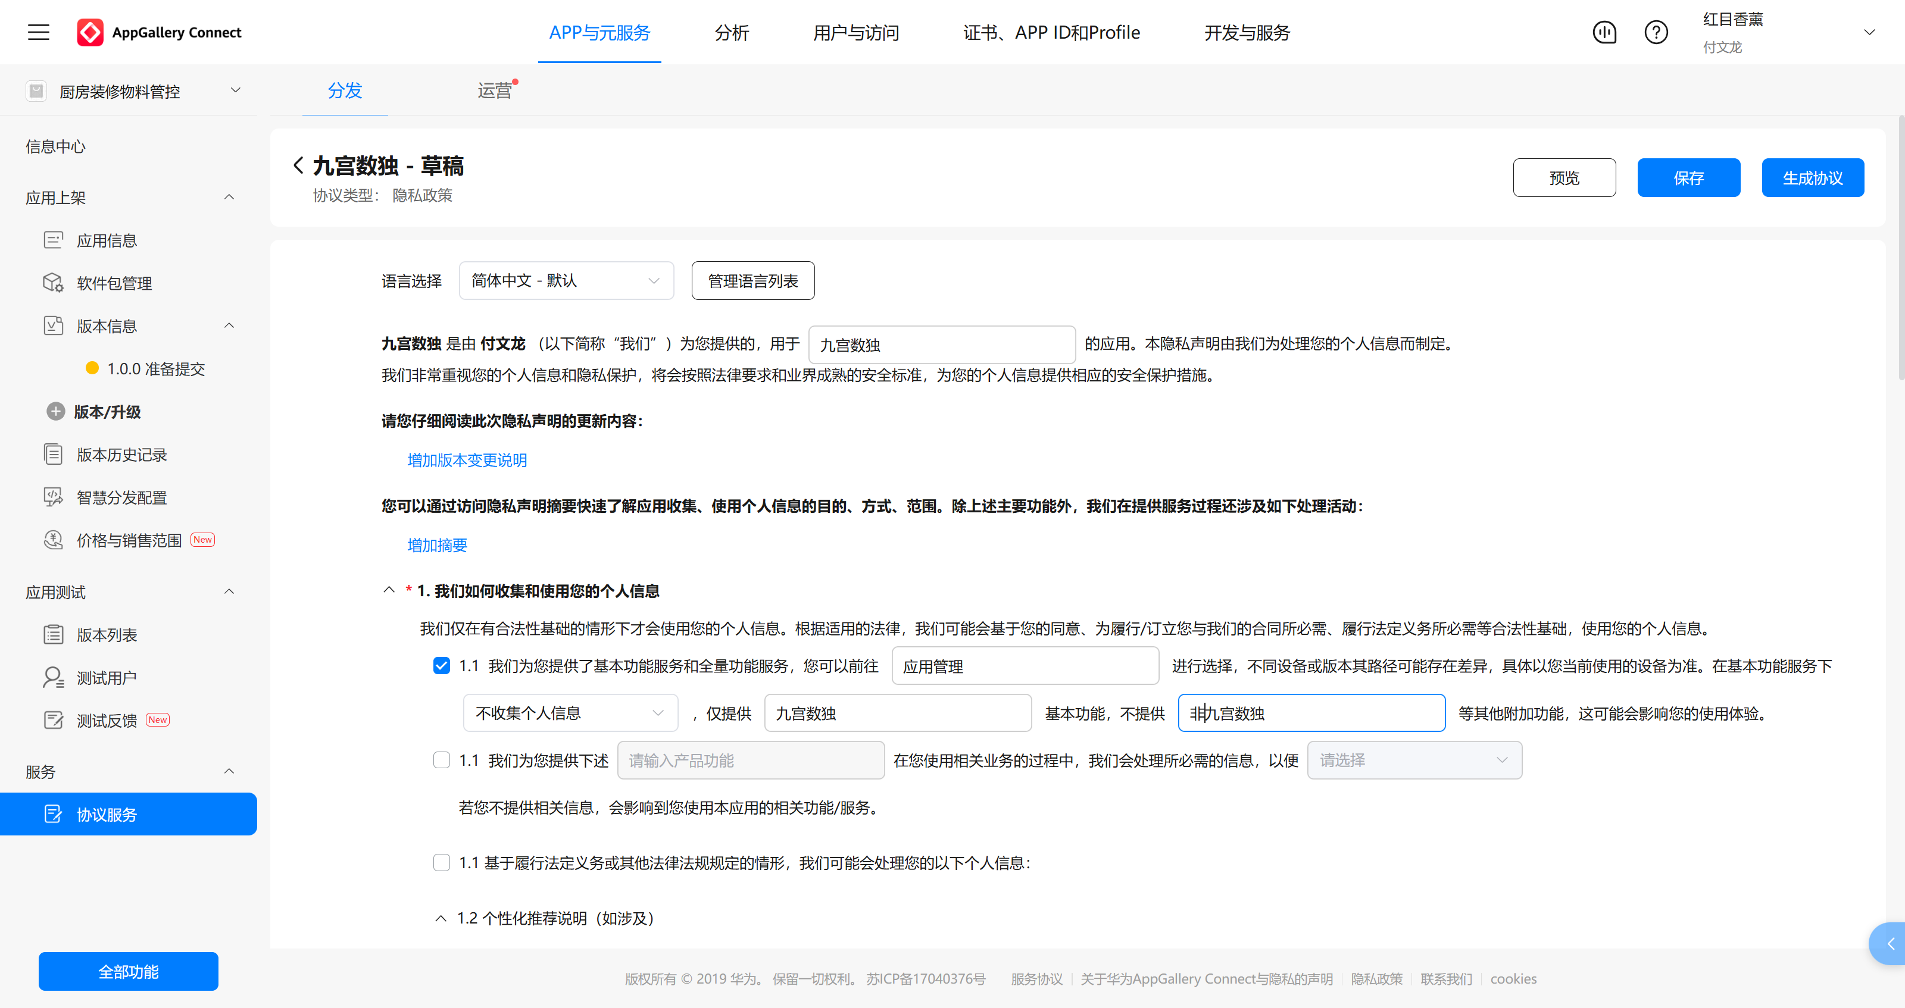Open the 隐私政策 footer link
1905x1008 pixels.
(x=1376, y=978)
